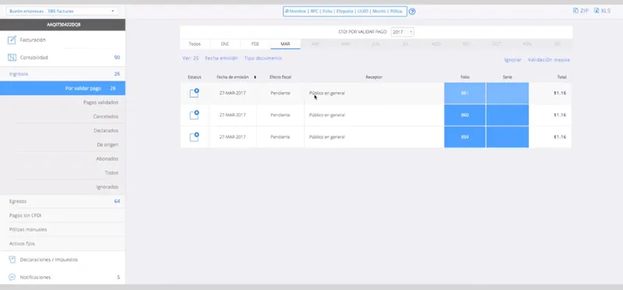The height and width of the screenshot is (290, 623).
Task: Click 27-MAR-2017 date in folio 861 row
Action: [233, 93]
